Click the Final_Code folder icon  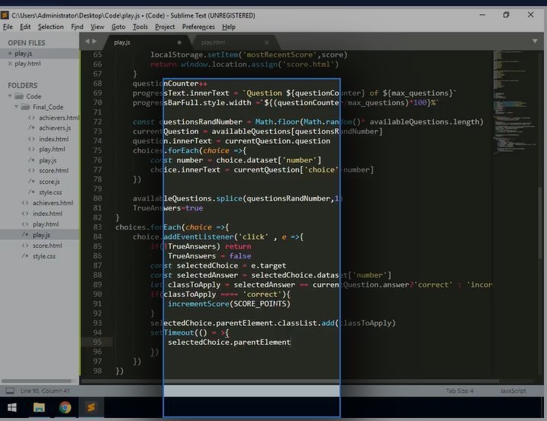coord(25,107)
